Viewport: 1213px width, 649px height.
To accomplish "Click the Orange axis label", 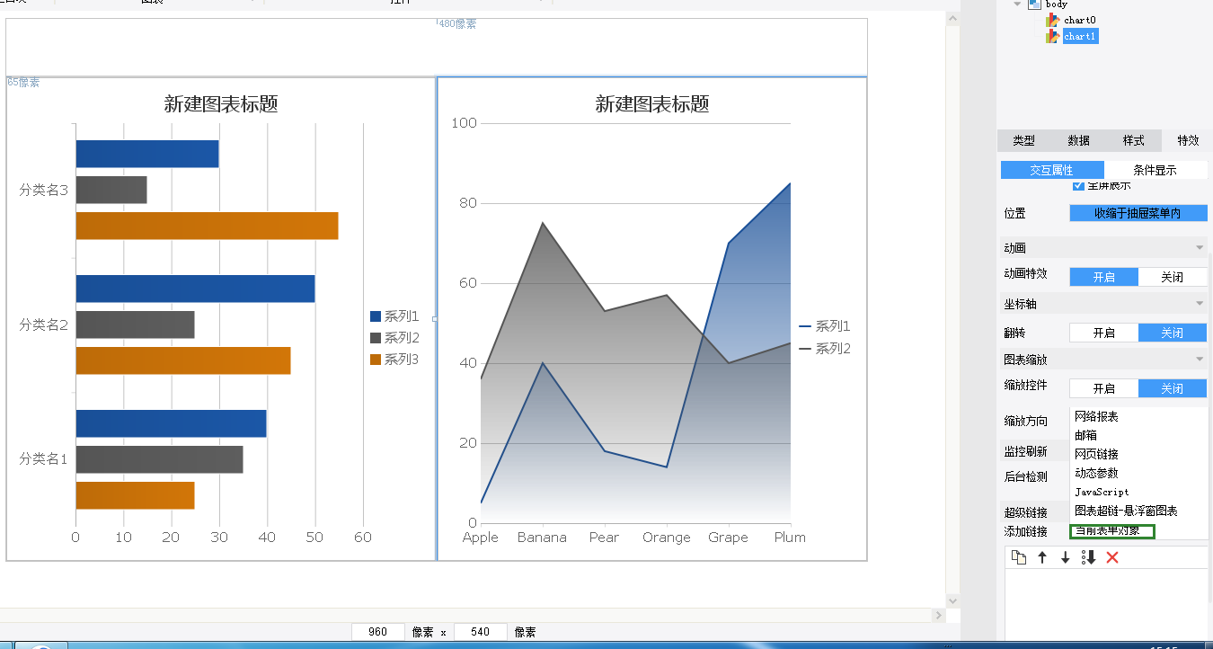I will 667,538.
